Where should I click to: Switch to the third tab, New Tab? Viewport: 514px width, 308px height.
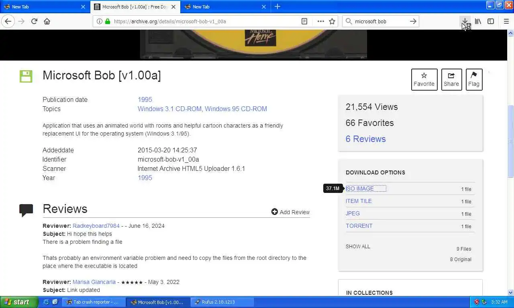pyautogui.click(x=225, y=7)
